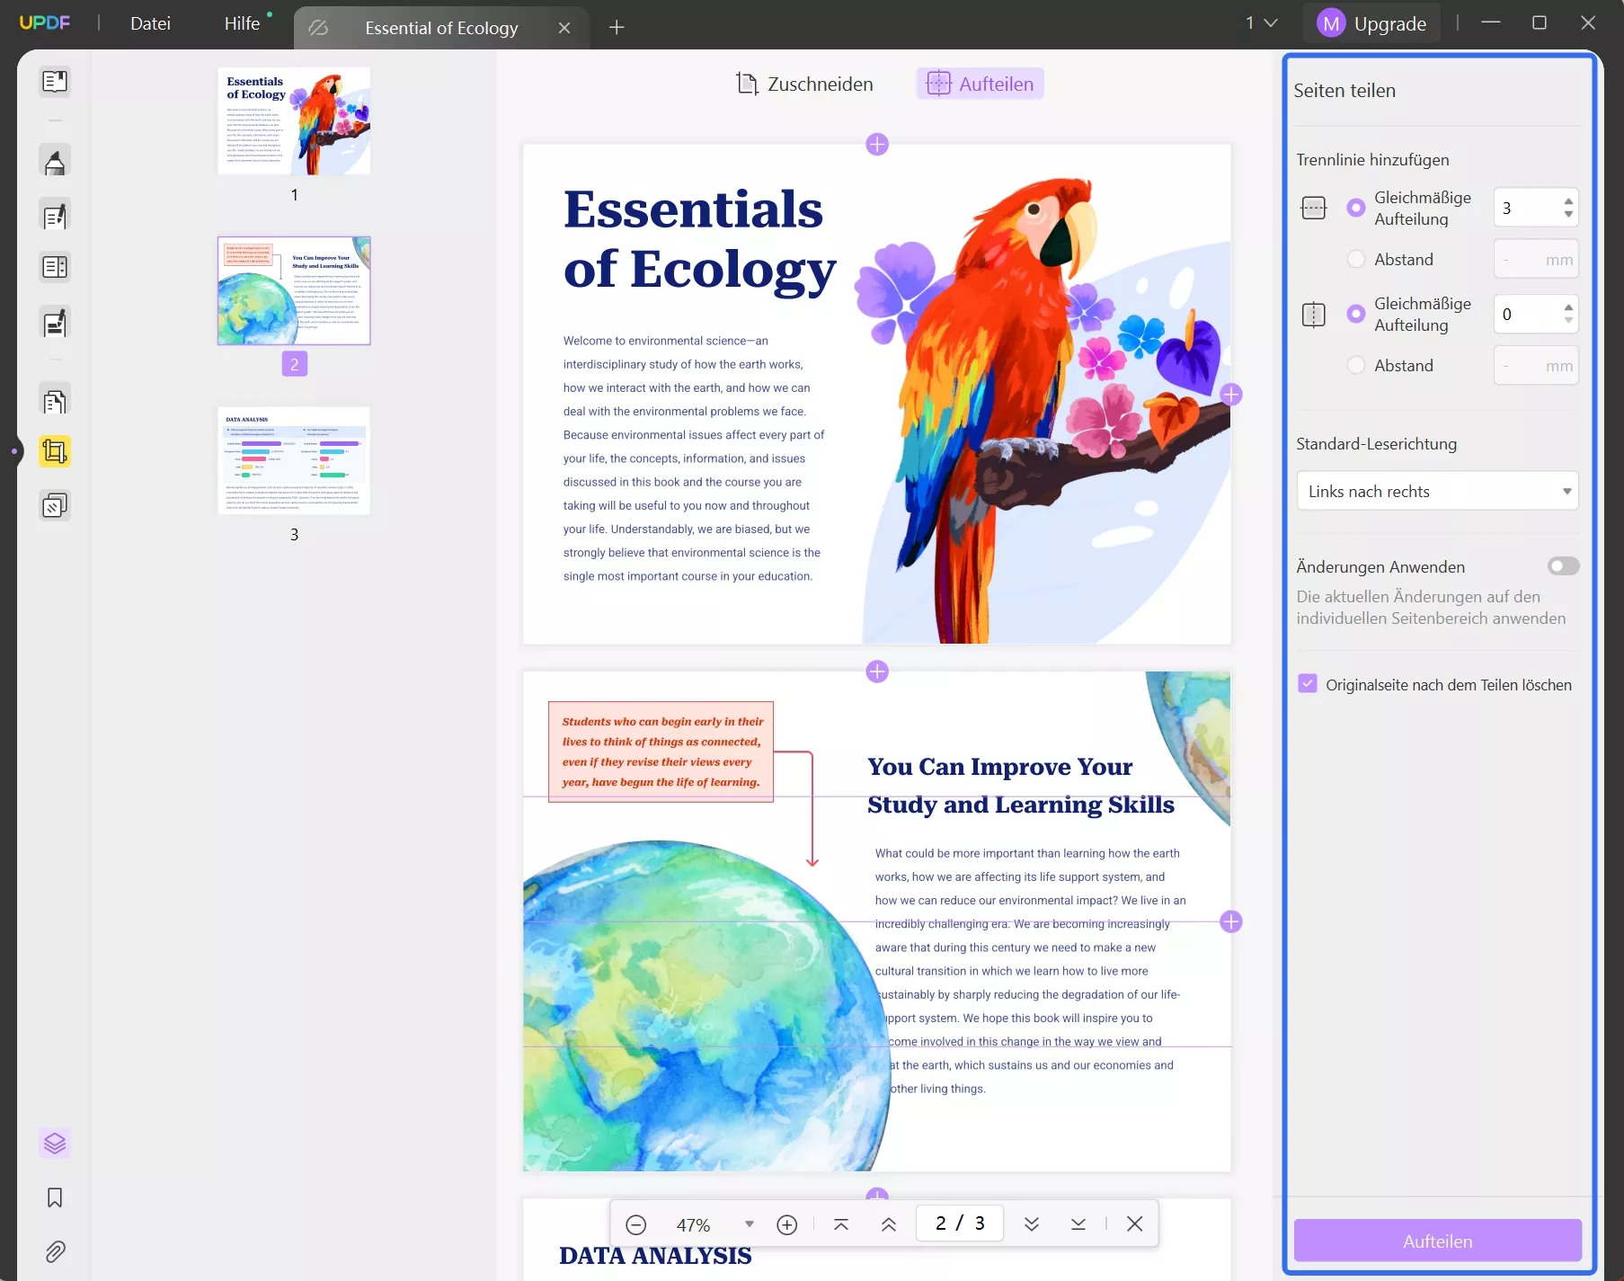Screen dimensions: 1624x1281
Task: Expand the left panel collapse handle
Action: click(14, 451)
